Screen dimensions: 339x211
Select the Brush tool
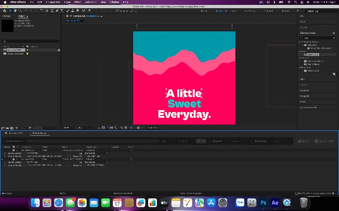click(68, 11)
